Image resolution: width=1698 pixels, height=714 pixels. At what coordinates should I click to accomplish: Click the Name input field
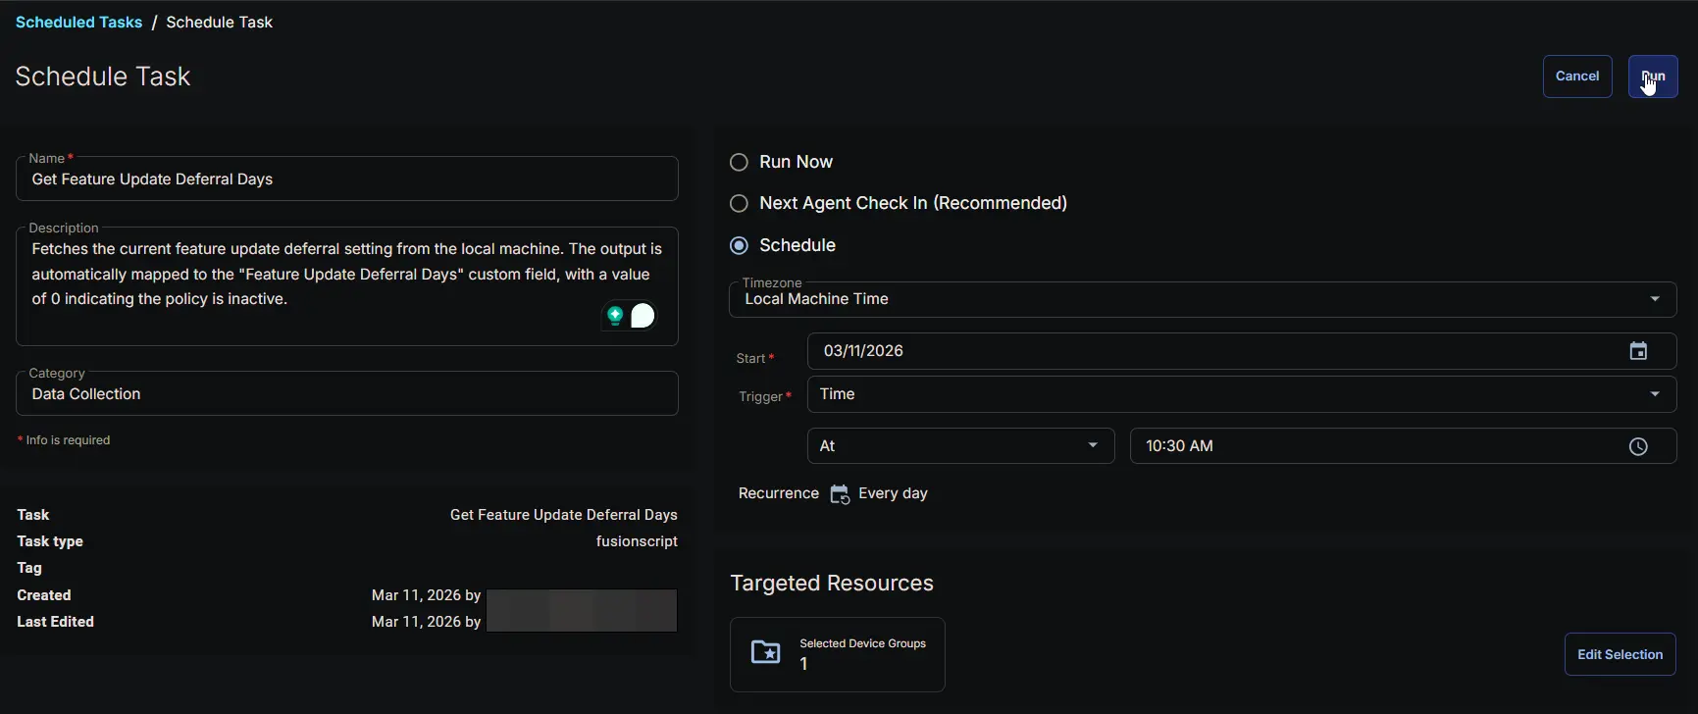click(346, 179)
